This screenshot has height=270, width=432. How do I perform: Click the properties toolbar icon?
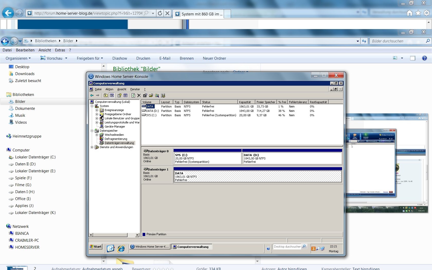[145, 95]
